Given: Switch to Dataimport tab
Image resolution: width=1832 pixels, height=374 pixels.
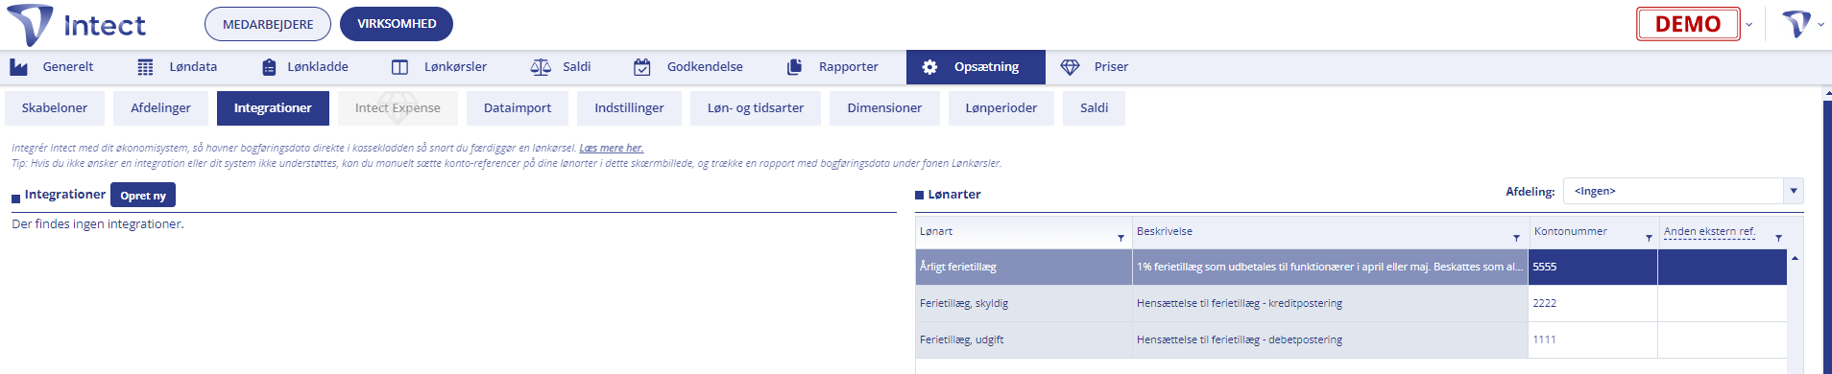Looking at the screenshot, I should click(x=518, y=107).
